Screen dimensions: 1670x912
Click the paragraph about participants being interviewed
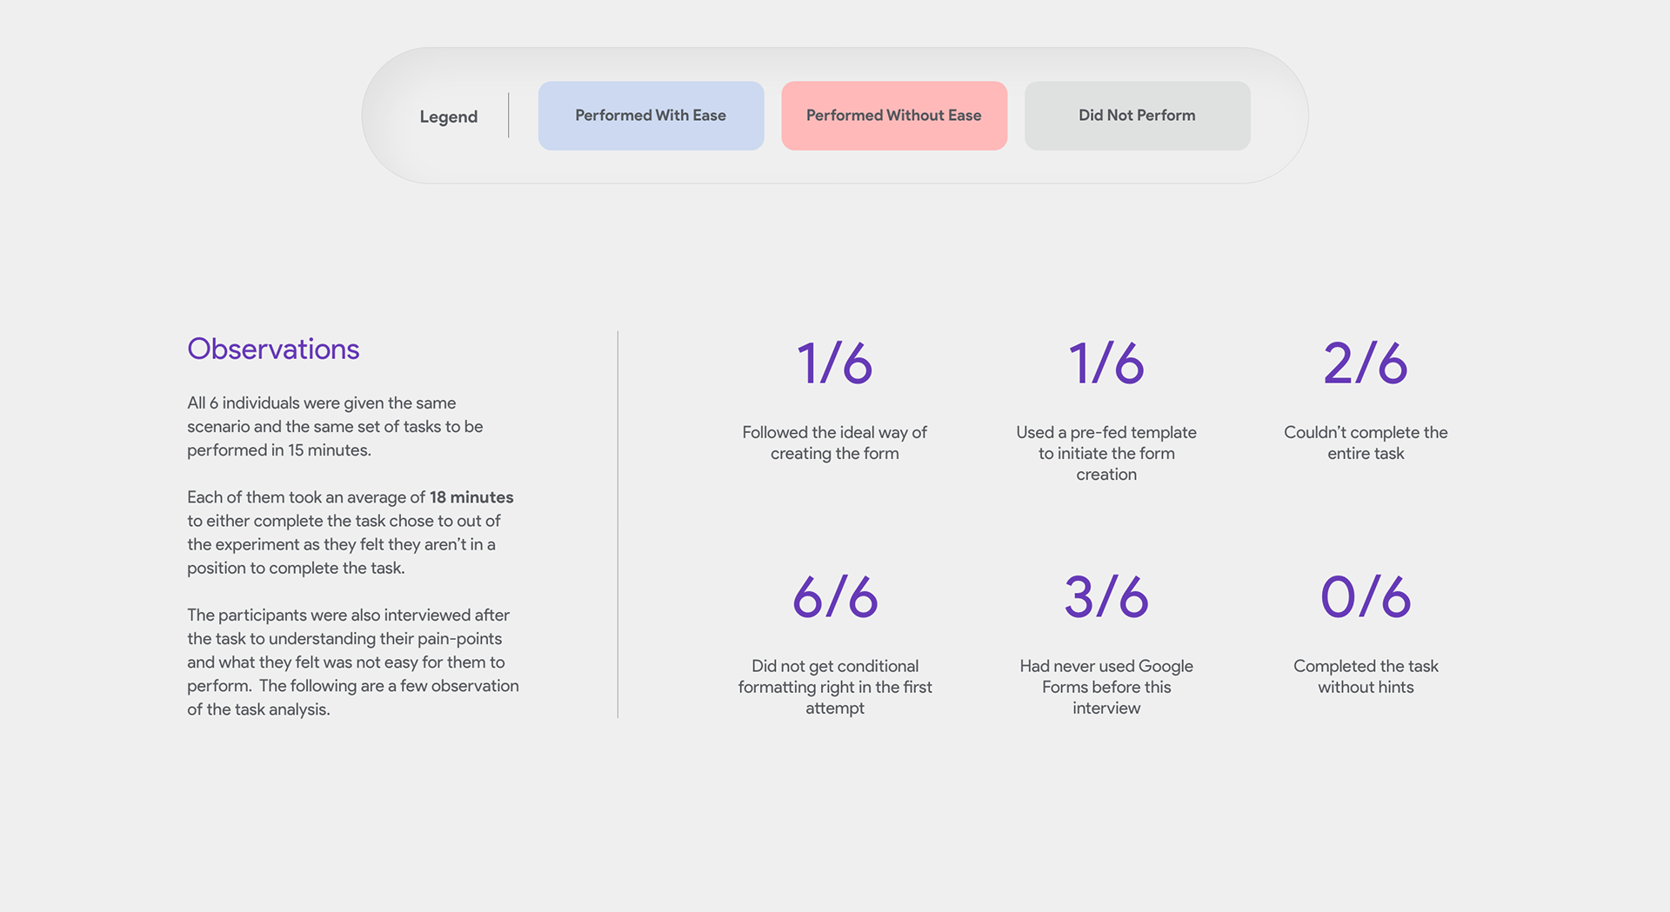pos(352,662)
